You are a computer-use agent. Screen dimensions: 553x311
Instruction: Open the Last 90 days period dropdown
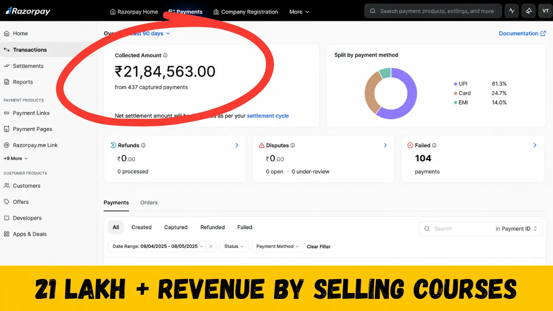click(149, 33)
